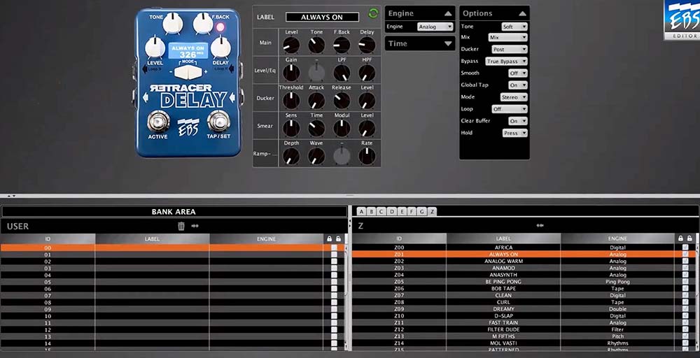This screenshot has height=358, width=700.
Task: Click the EBS Editor logo
Action: (x=682, y=20)
